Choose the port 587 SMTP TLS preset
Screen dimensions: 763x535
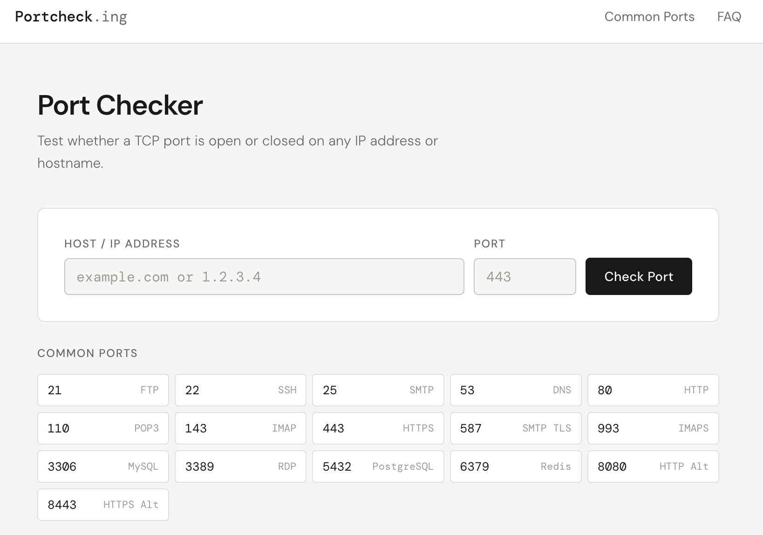515,428
